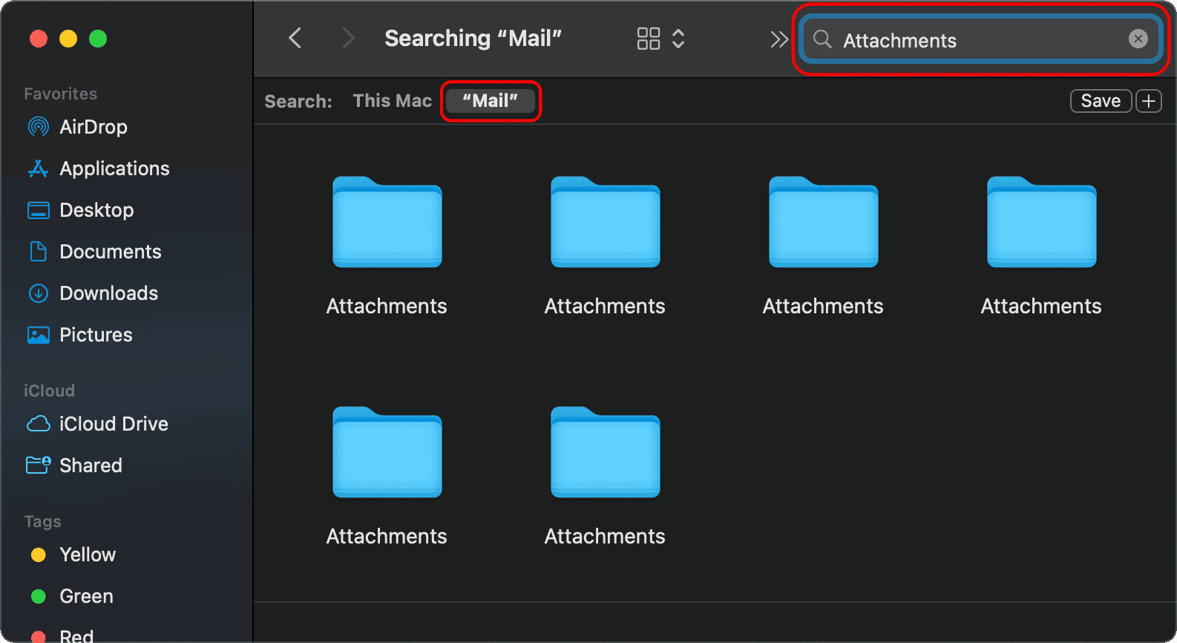1177x643 pixels.
Task: Select the "Mail" search scope
Action: pyautogui.click(x=491, y=101)
